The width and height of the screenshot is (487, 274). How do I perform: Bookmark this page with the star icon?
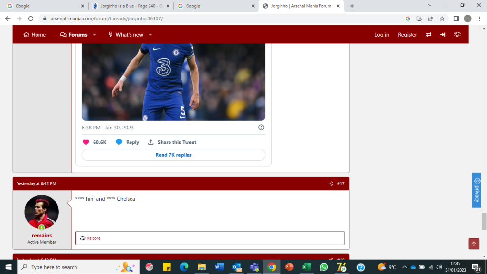point(442,18)
